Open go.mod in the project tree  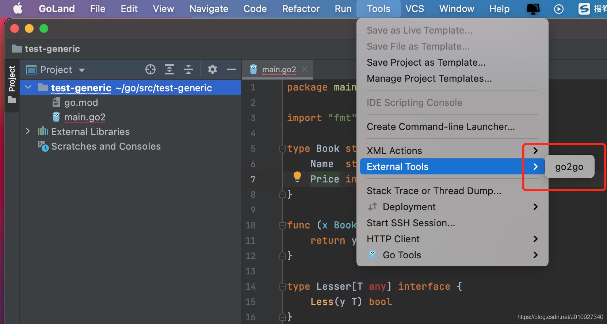[x=81, y=103]
